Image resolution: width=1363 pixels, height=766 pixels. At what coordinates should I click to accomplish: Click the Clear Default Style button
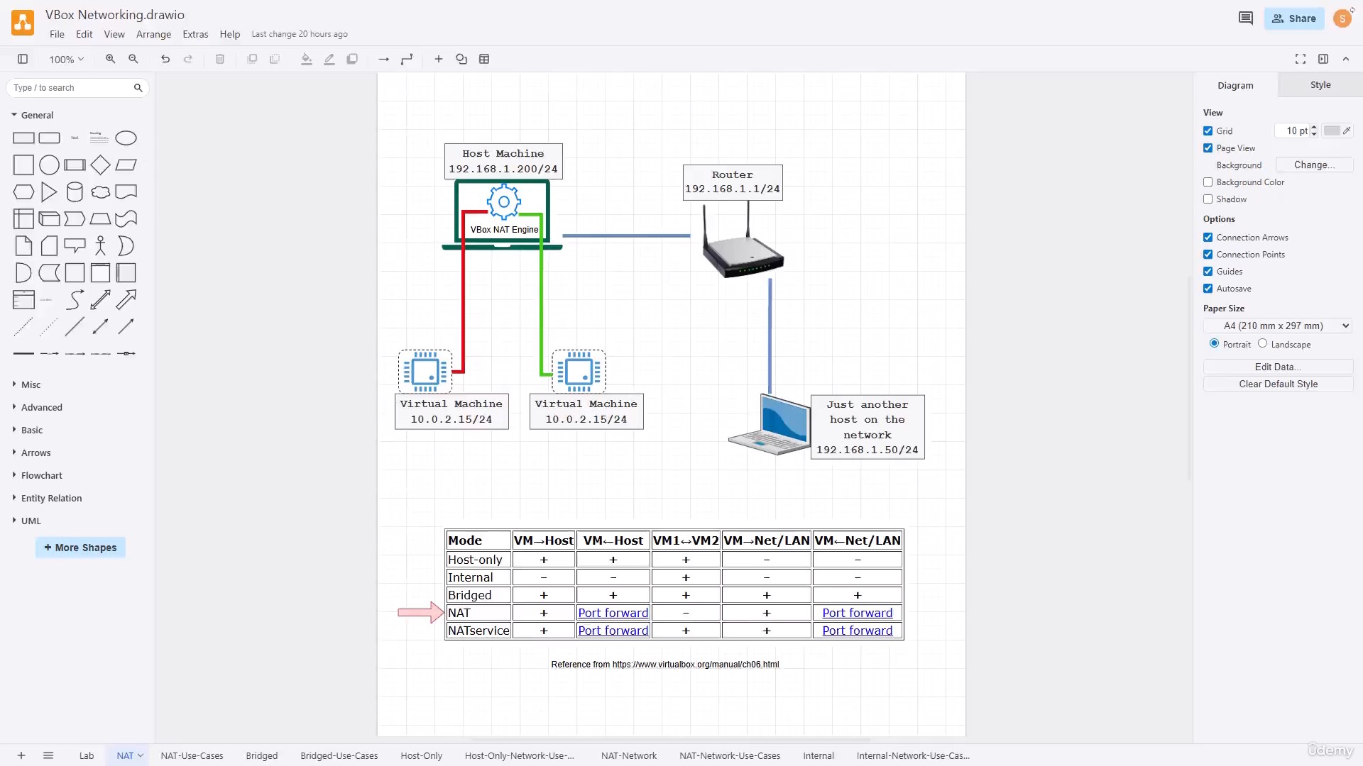(x=1278, y=384)
